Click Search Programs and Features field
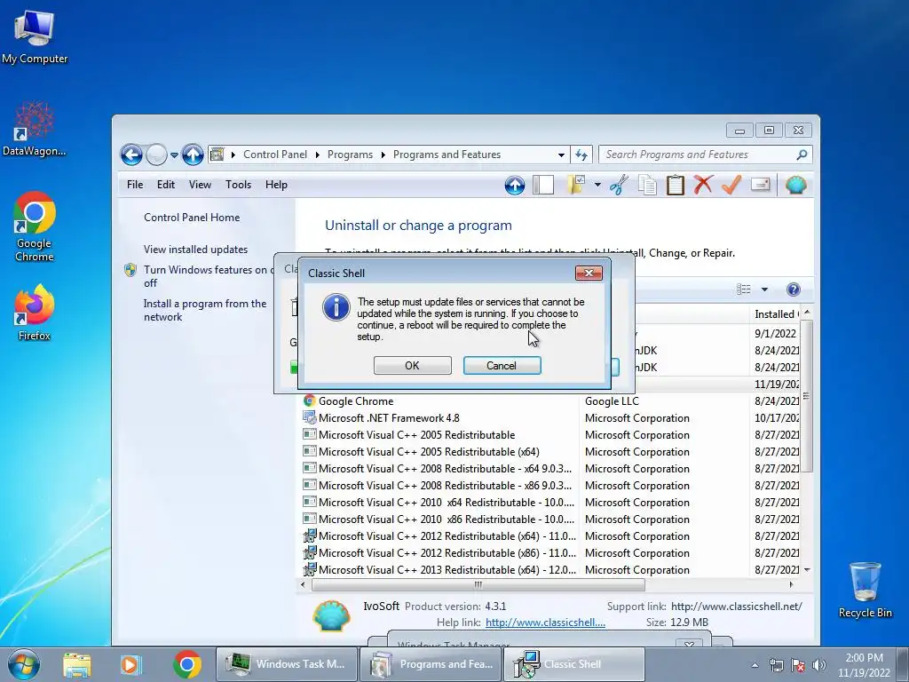Image resolution: width=909 pixels, height=682 pixels. pos(705,155)
